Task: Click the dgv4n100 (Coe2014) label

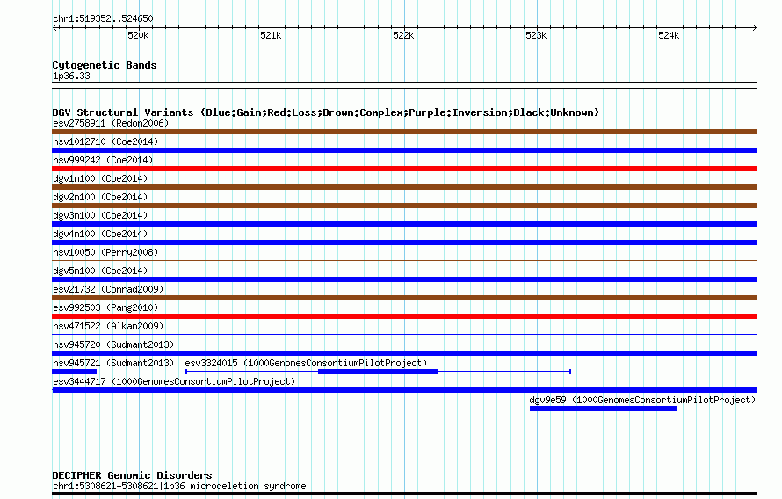Action: [100, 234]
